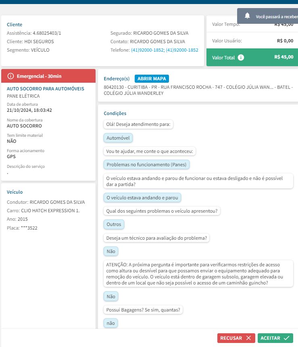Decline the request with RECUSAR button
The image size is (298, 347).
point(235,338)
